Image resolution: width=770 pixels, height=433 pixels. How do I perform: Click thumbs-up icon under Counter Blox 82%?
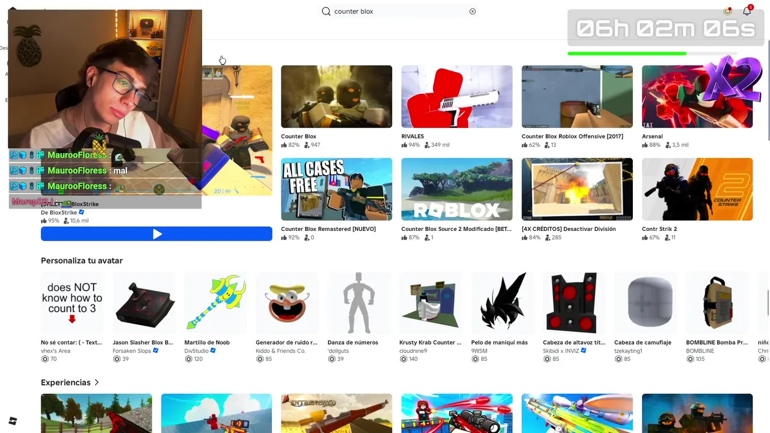click(284, 145)
